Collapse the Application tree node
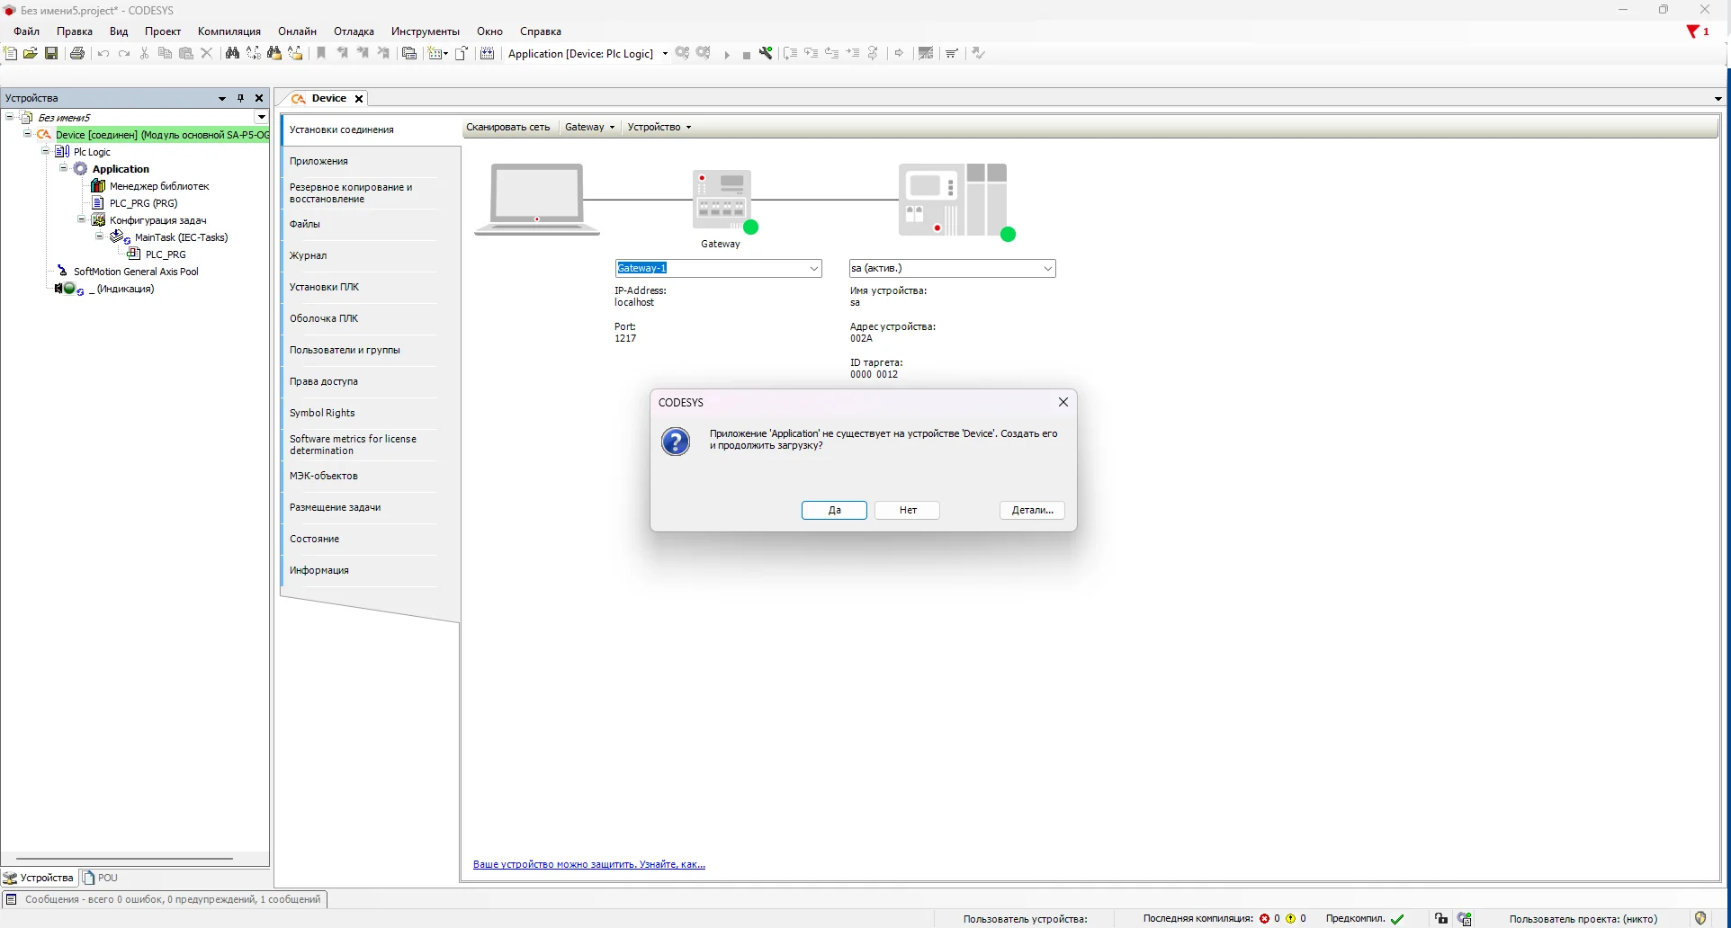The image size is (1731, 928). [63, 169]
